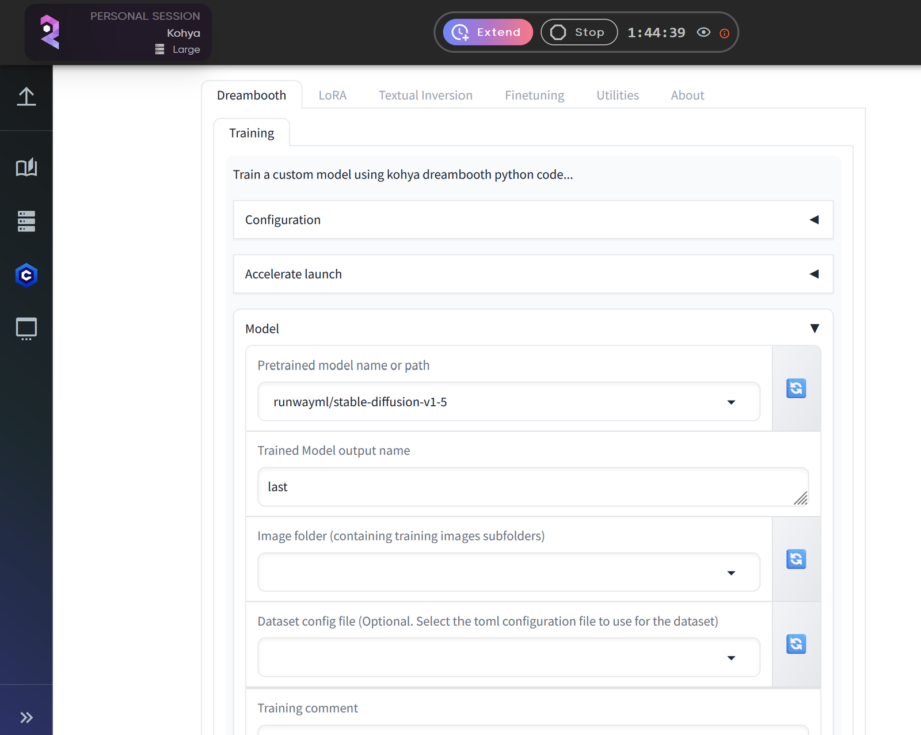Refresh the image folder list
The width and height of the screenshot is (921, 735).
(796, 559)
